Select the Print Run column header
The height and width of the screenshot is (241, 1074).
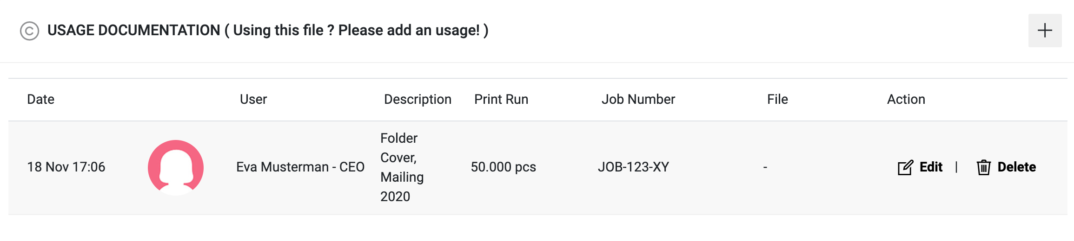tap(501, 99)
